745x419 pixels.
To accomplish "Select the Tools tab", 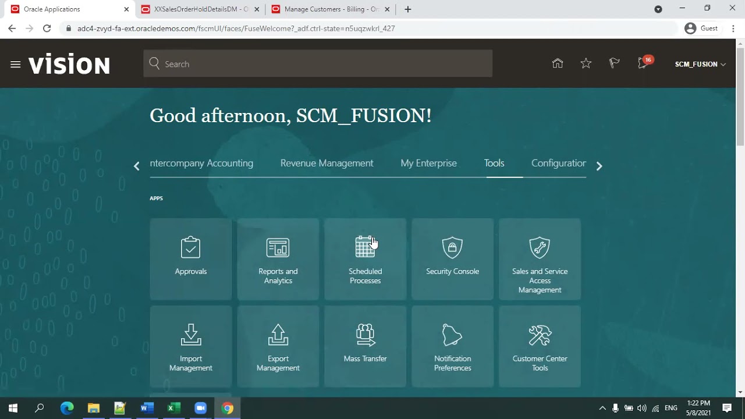I will click(494, 164).
